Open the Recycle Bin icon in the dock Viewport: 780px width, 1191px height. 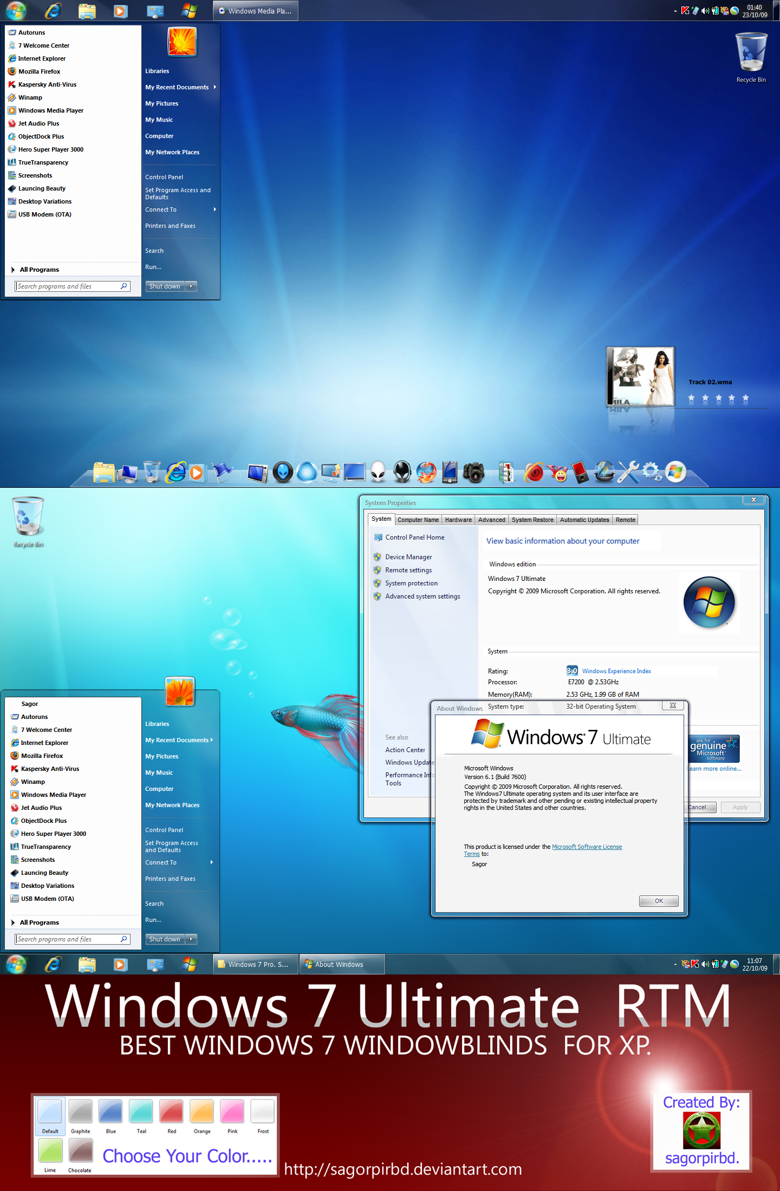(152, 472)
